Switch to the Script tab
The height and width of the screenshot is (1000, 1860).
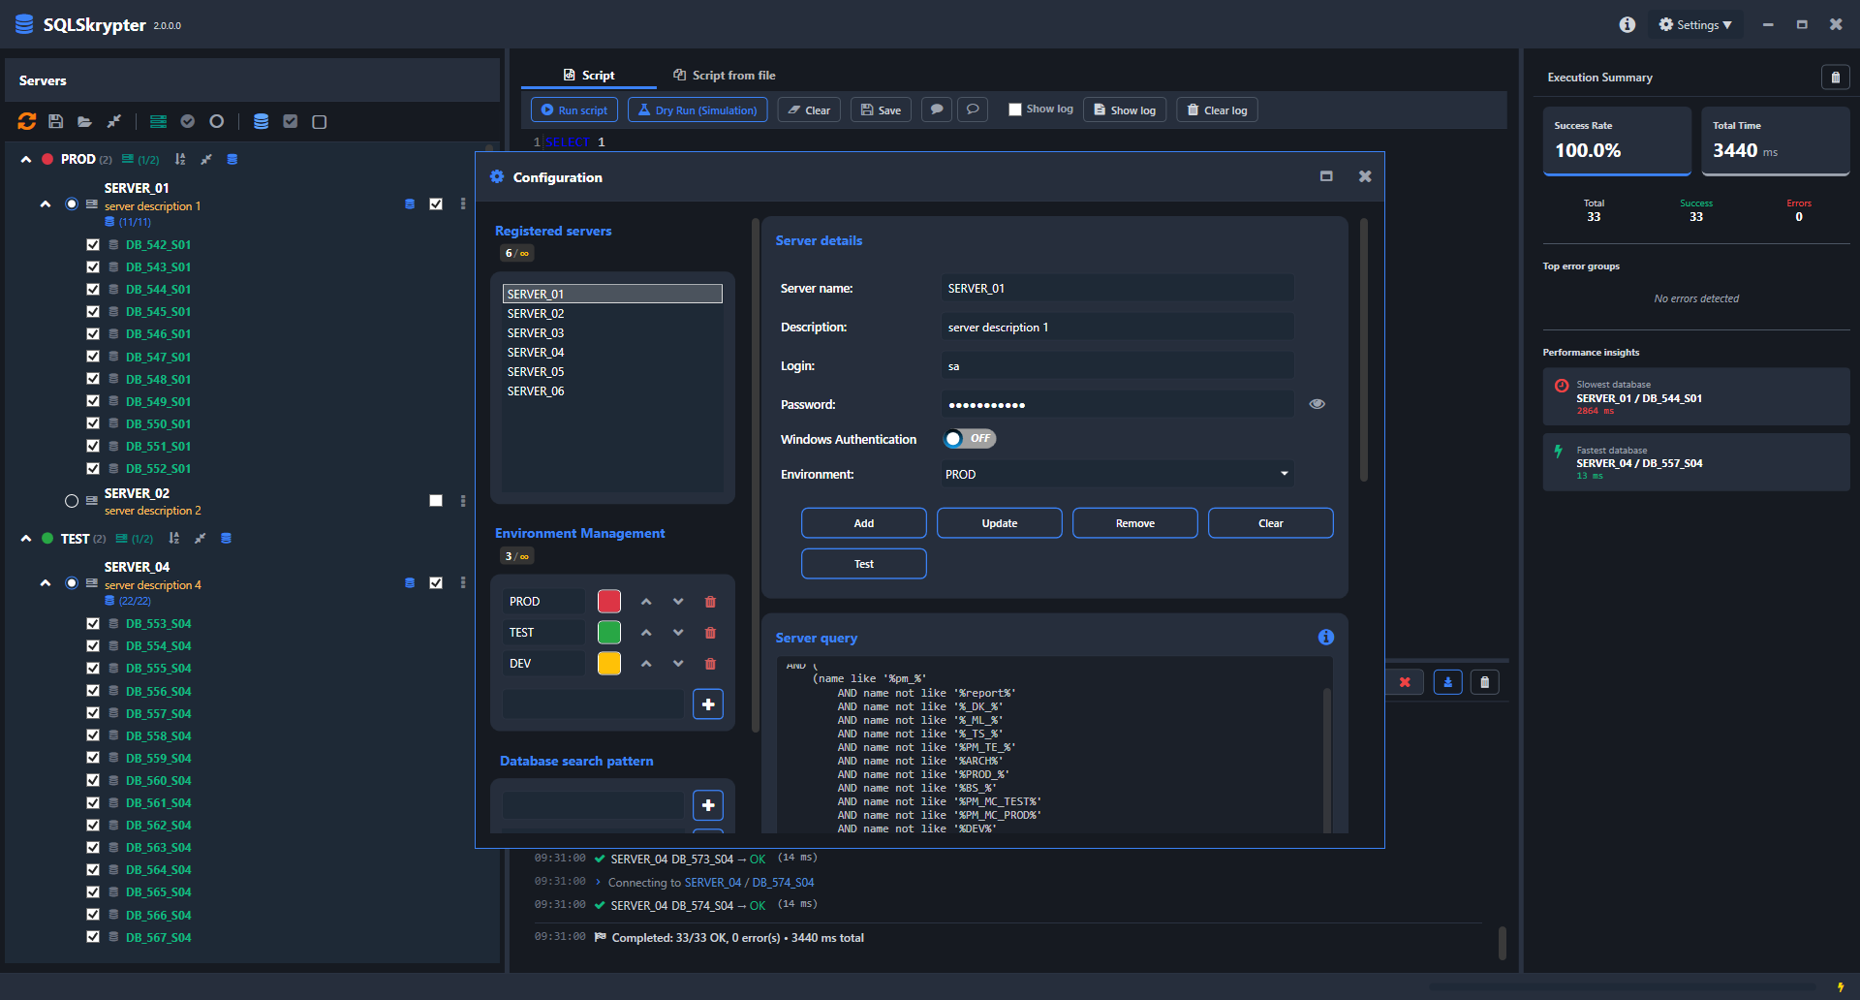[589, 75]
